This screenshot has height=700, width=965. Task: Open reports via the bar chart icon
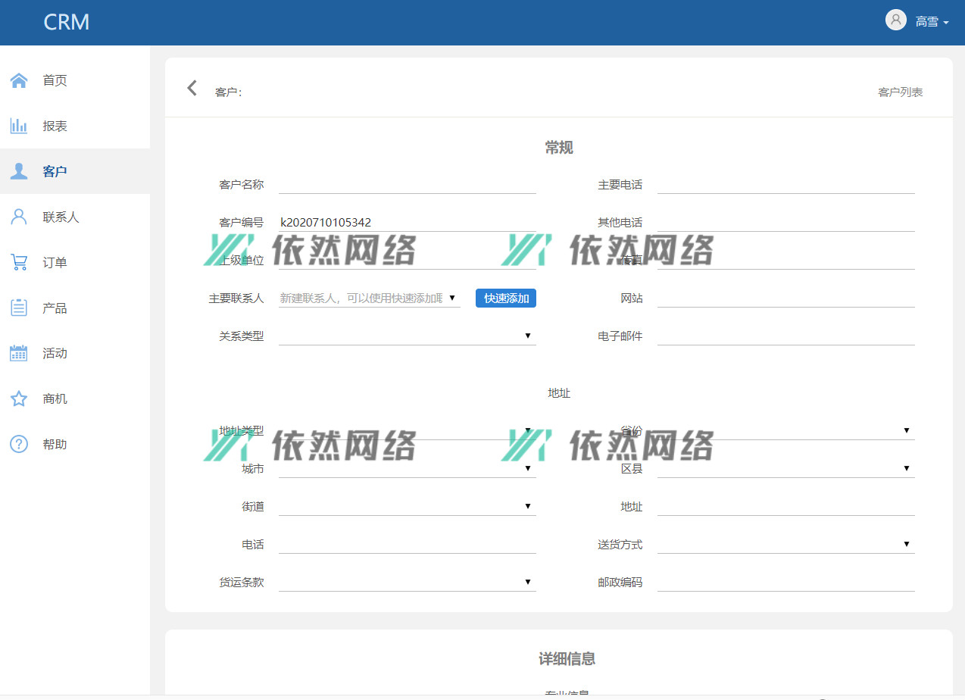point(19,126)
